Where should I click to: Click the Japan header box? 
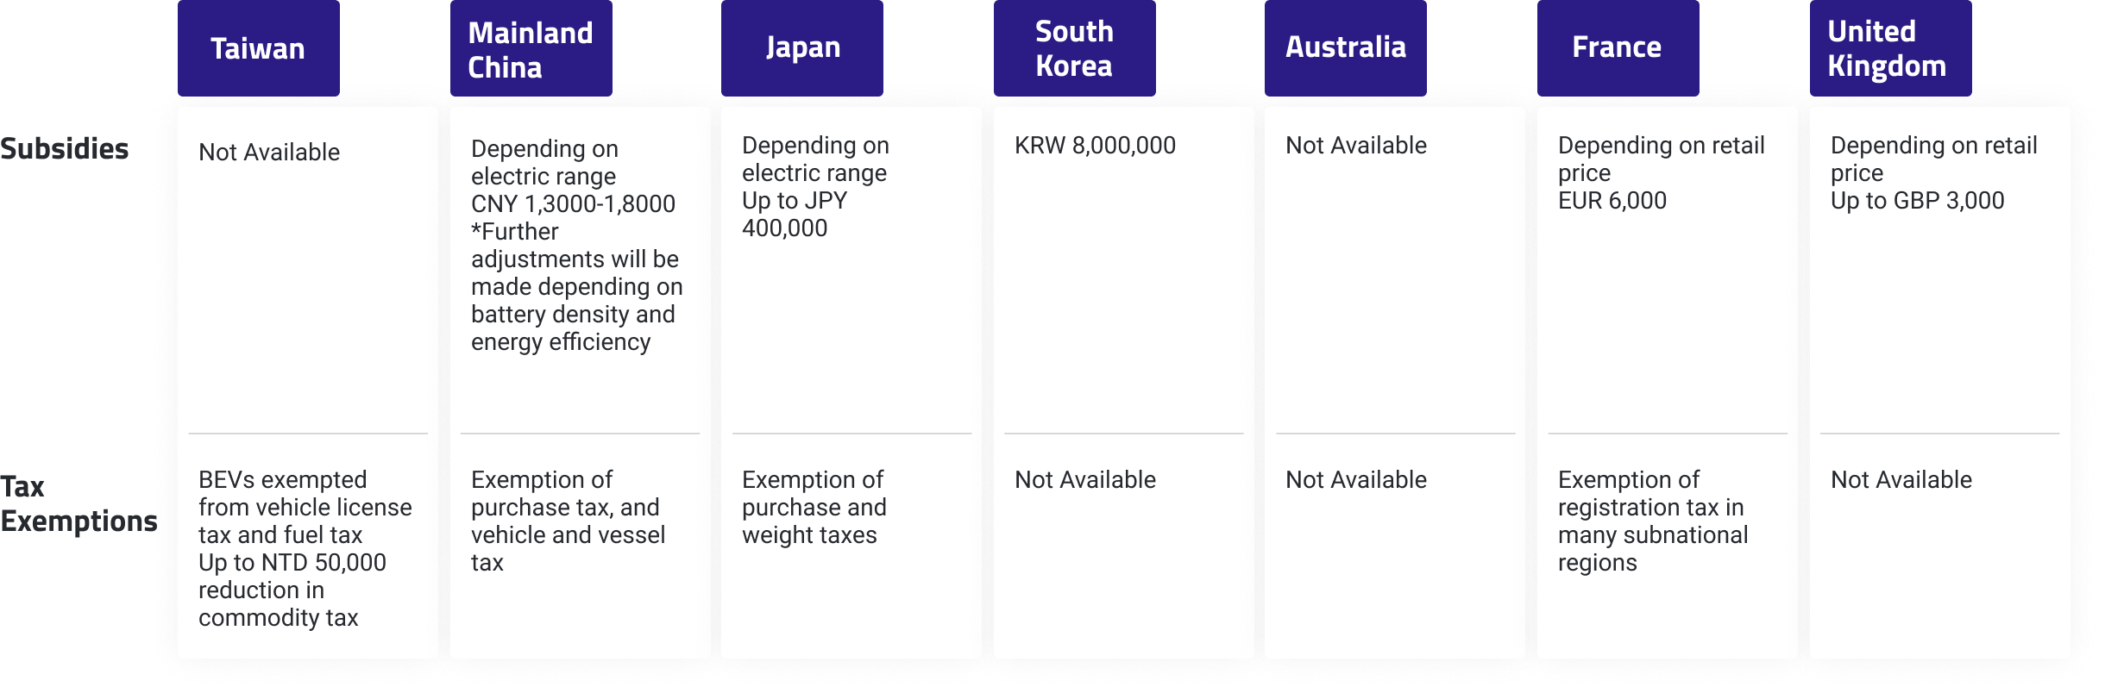pyautogui.click(x=802, y=48)
